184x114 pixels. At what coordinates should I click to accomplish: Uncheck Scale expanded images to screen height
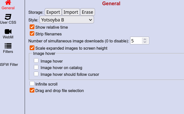coord(32,48)
